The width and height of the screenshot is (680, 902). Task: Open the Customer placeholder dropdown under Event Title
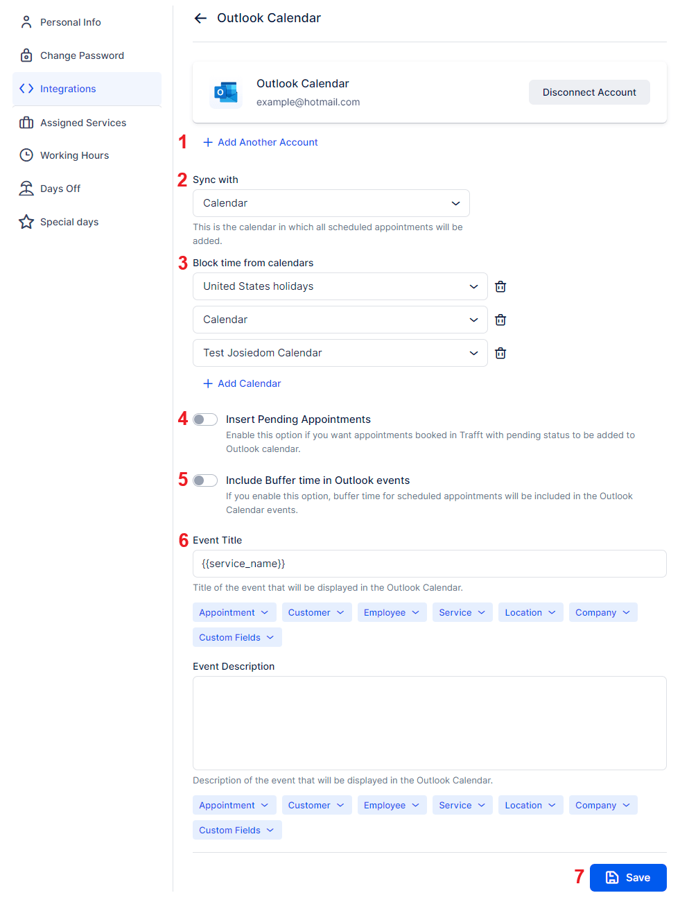(x=316, y=612)
